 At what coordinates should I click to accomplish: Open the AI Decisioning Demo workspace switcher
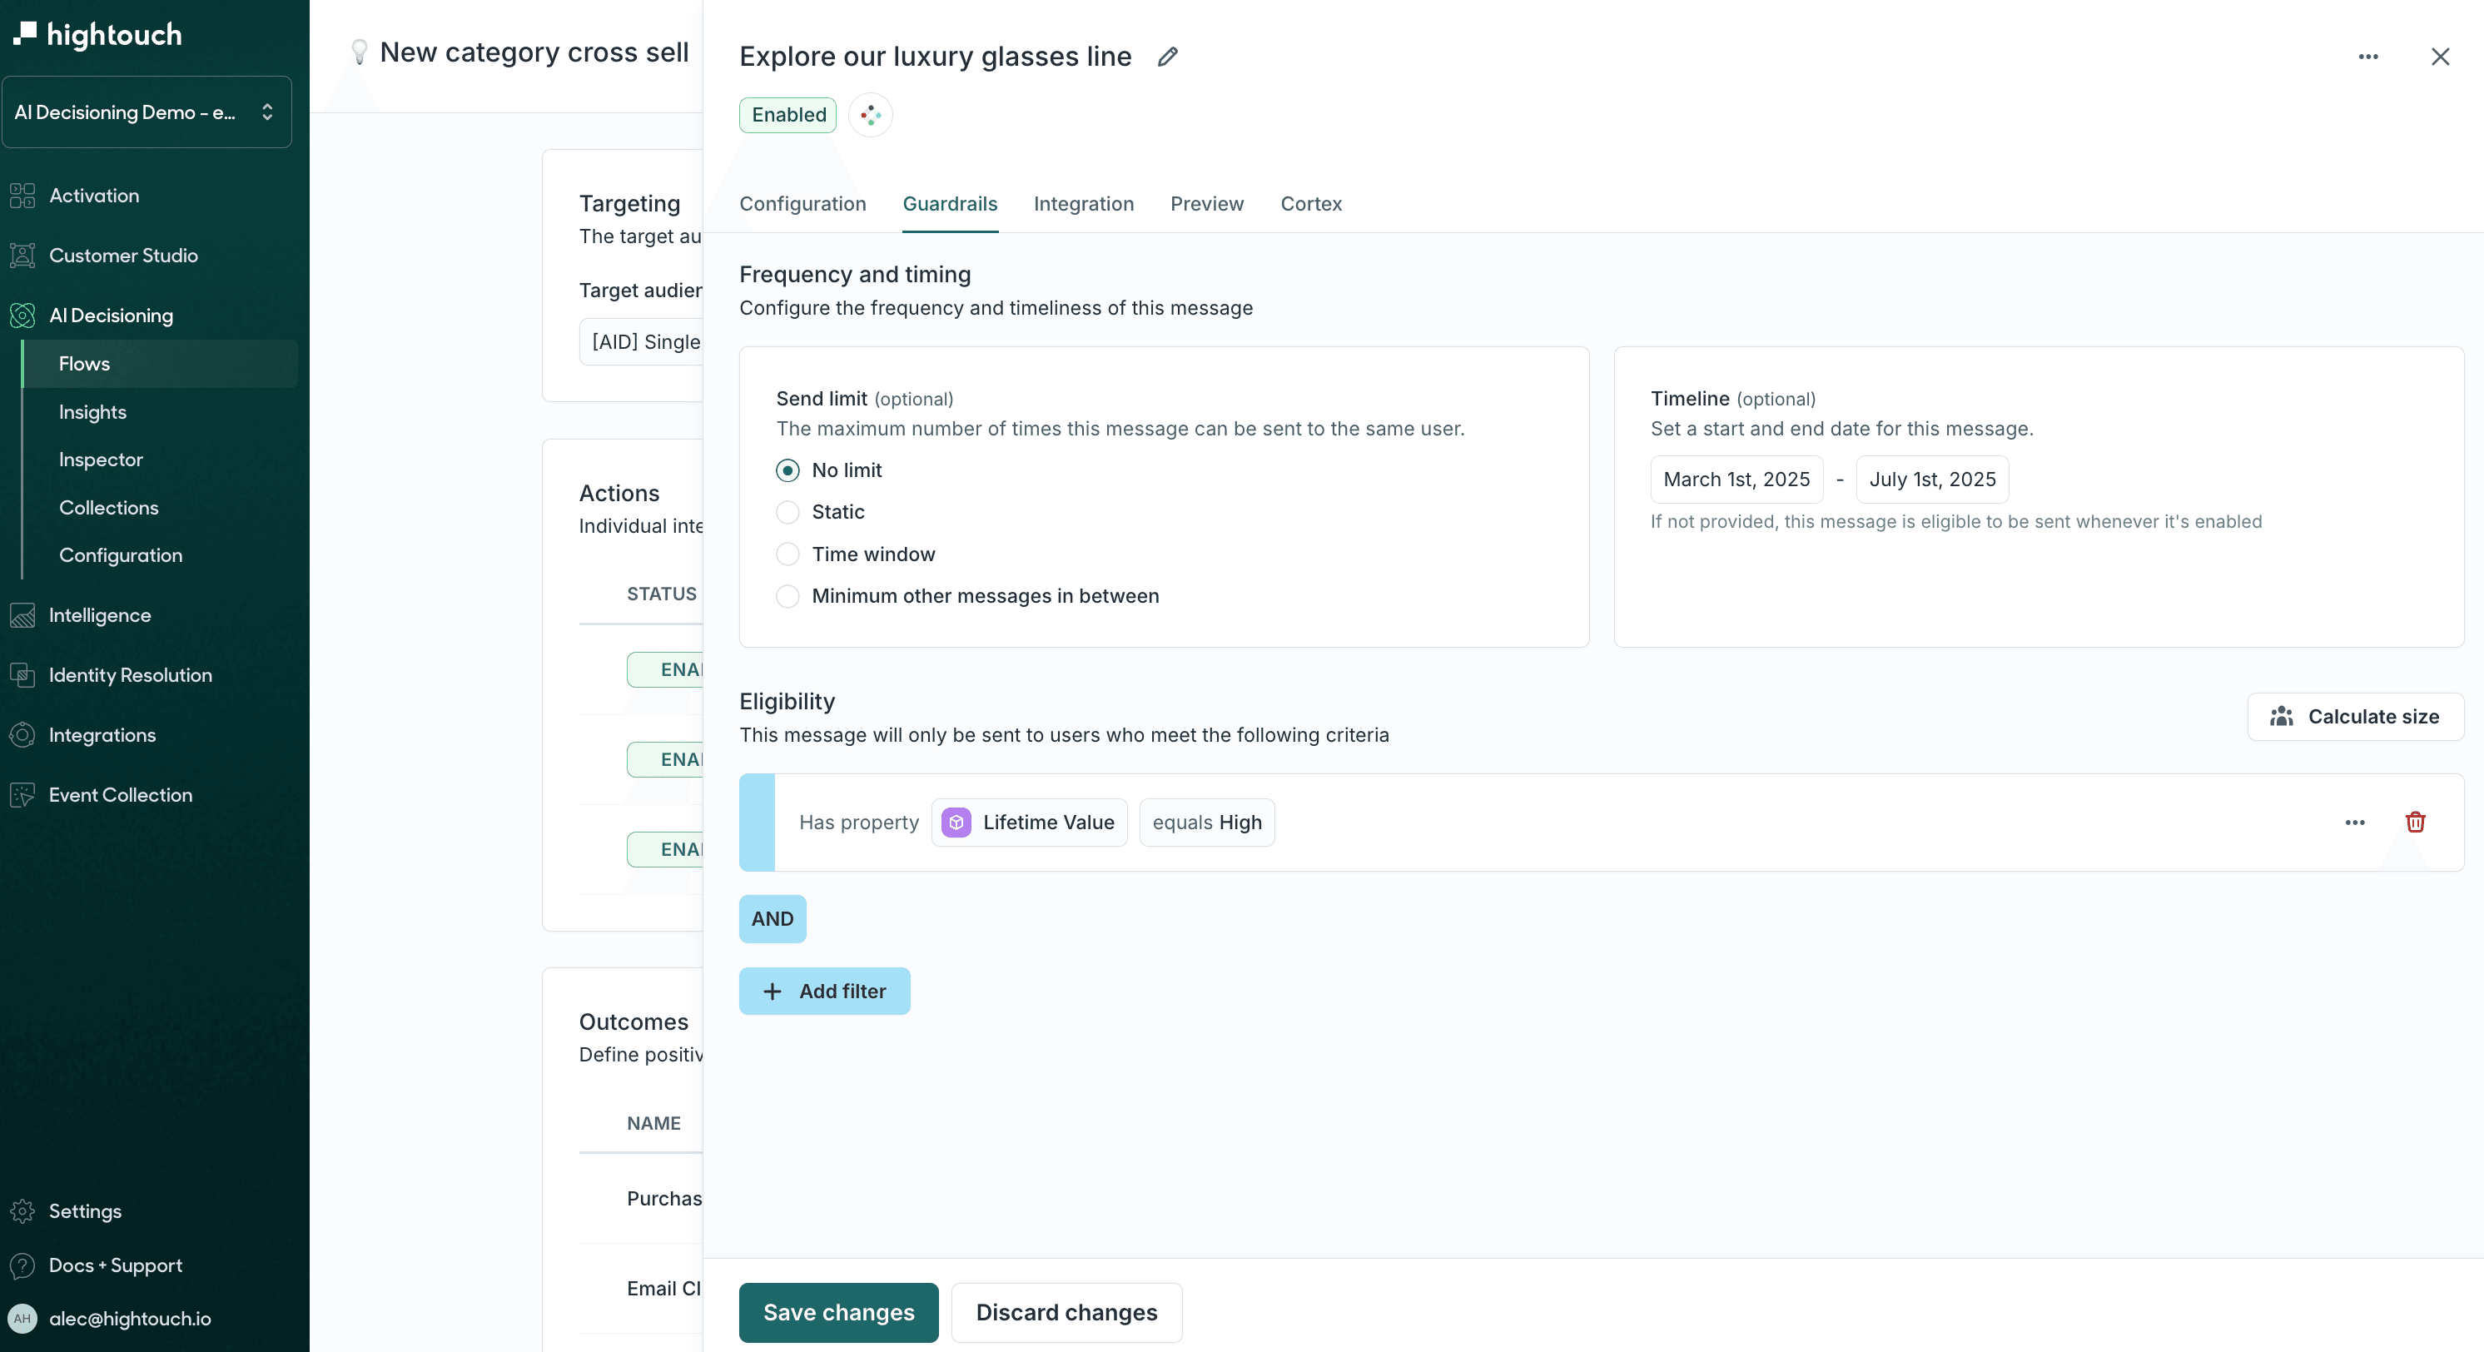pos(147,112)
